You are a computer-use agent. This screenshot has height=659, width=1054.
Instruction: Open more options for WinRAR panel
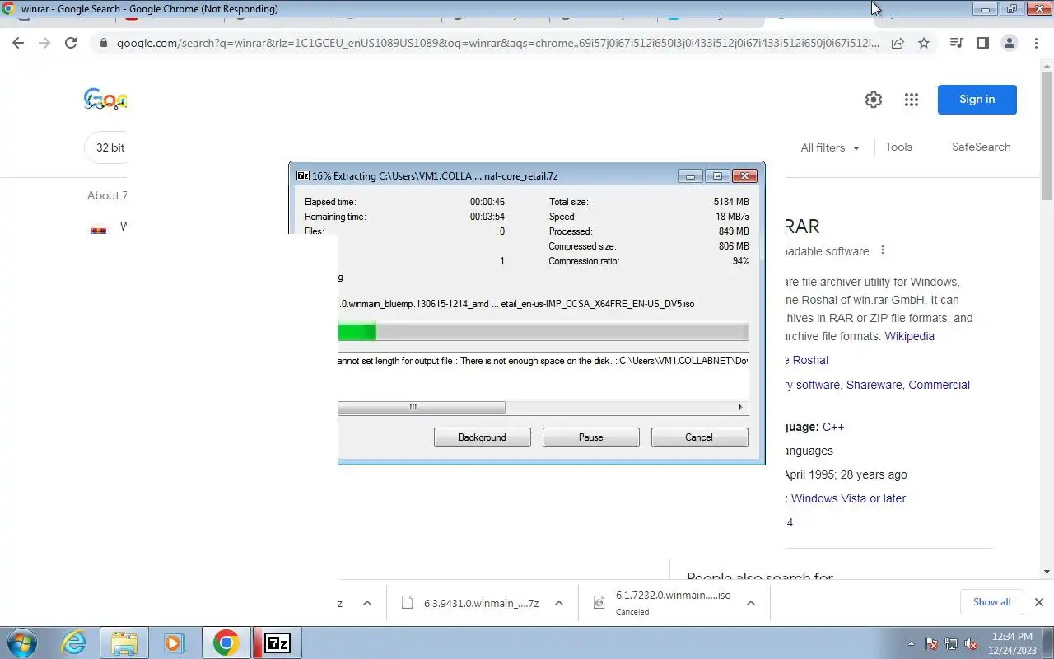click(883, 250)
